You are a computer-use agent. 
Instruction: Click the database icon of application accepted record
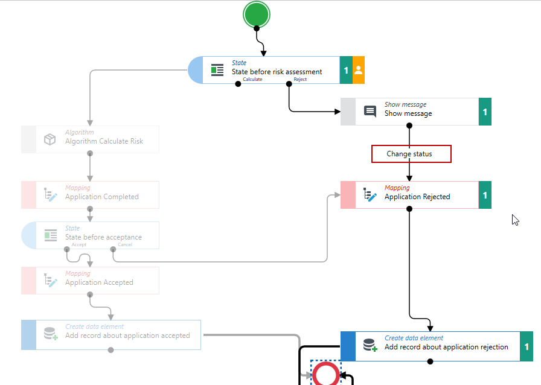click(51, 334)
